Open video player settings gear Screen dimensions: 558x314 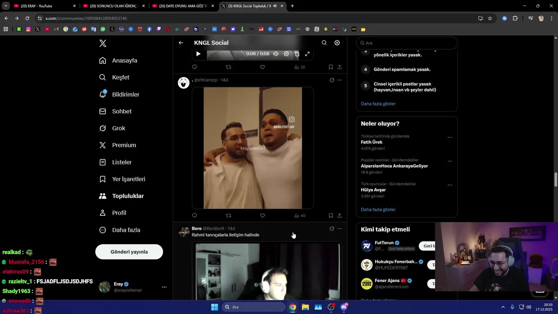[x=286, y=54]
